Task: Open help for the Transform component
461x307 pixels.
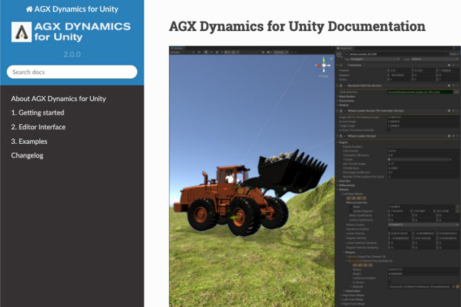Action: coord(449,65)
